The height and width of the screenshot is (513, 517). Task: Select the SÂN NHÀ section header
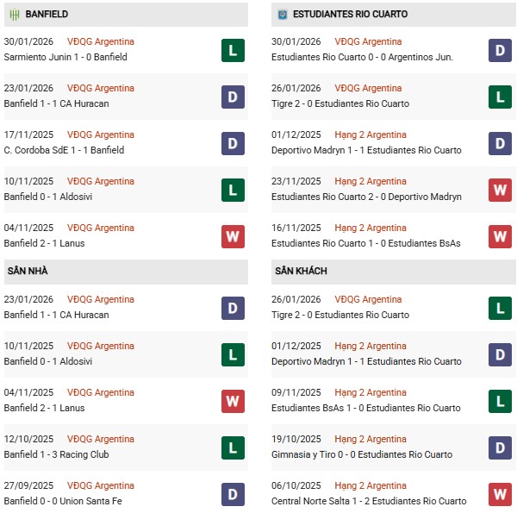(28, 271)
